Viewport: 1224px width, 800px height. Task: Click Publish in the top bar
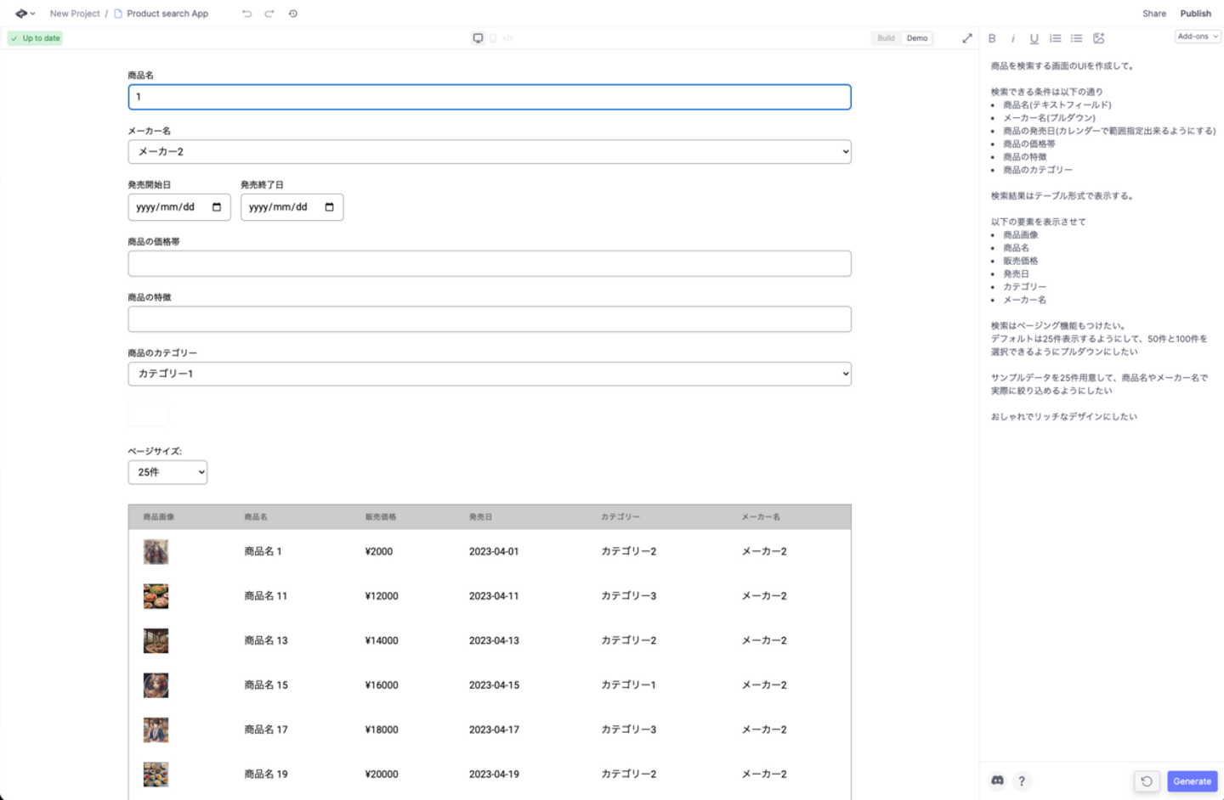pyautogui.click(x=1195, y=14)
